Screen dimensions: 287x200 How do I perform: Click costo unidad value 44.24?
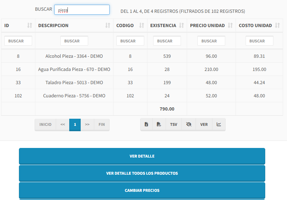coord(259,82)
